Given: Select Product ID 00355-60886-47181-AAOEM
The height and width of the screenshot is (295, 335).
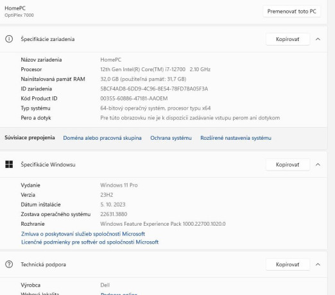Looking at the screenshot, I should [x=134, y=98].
